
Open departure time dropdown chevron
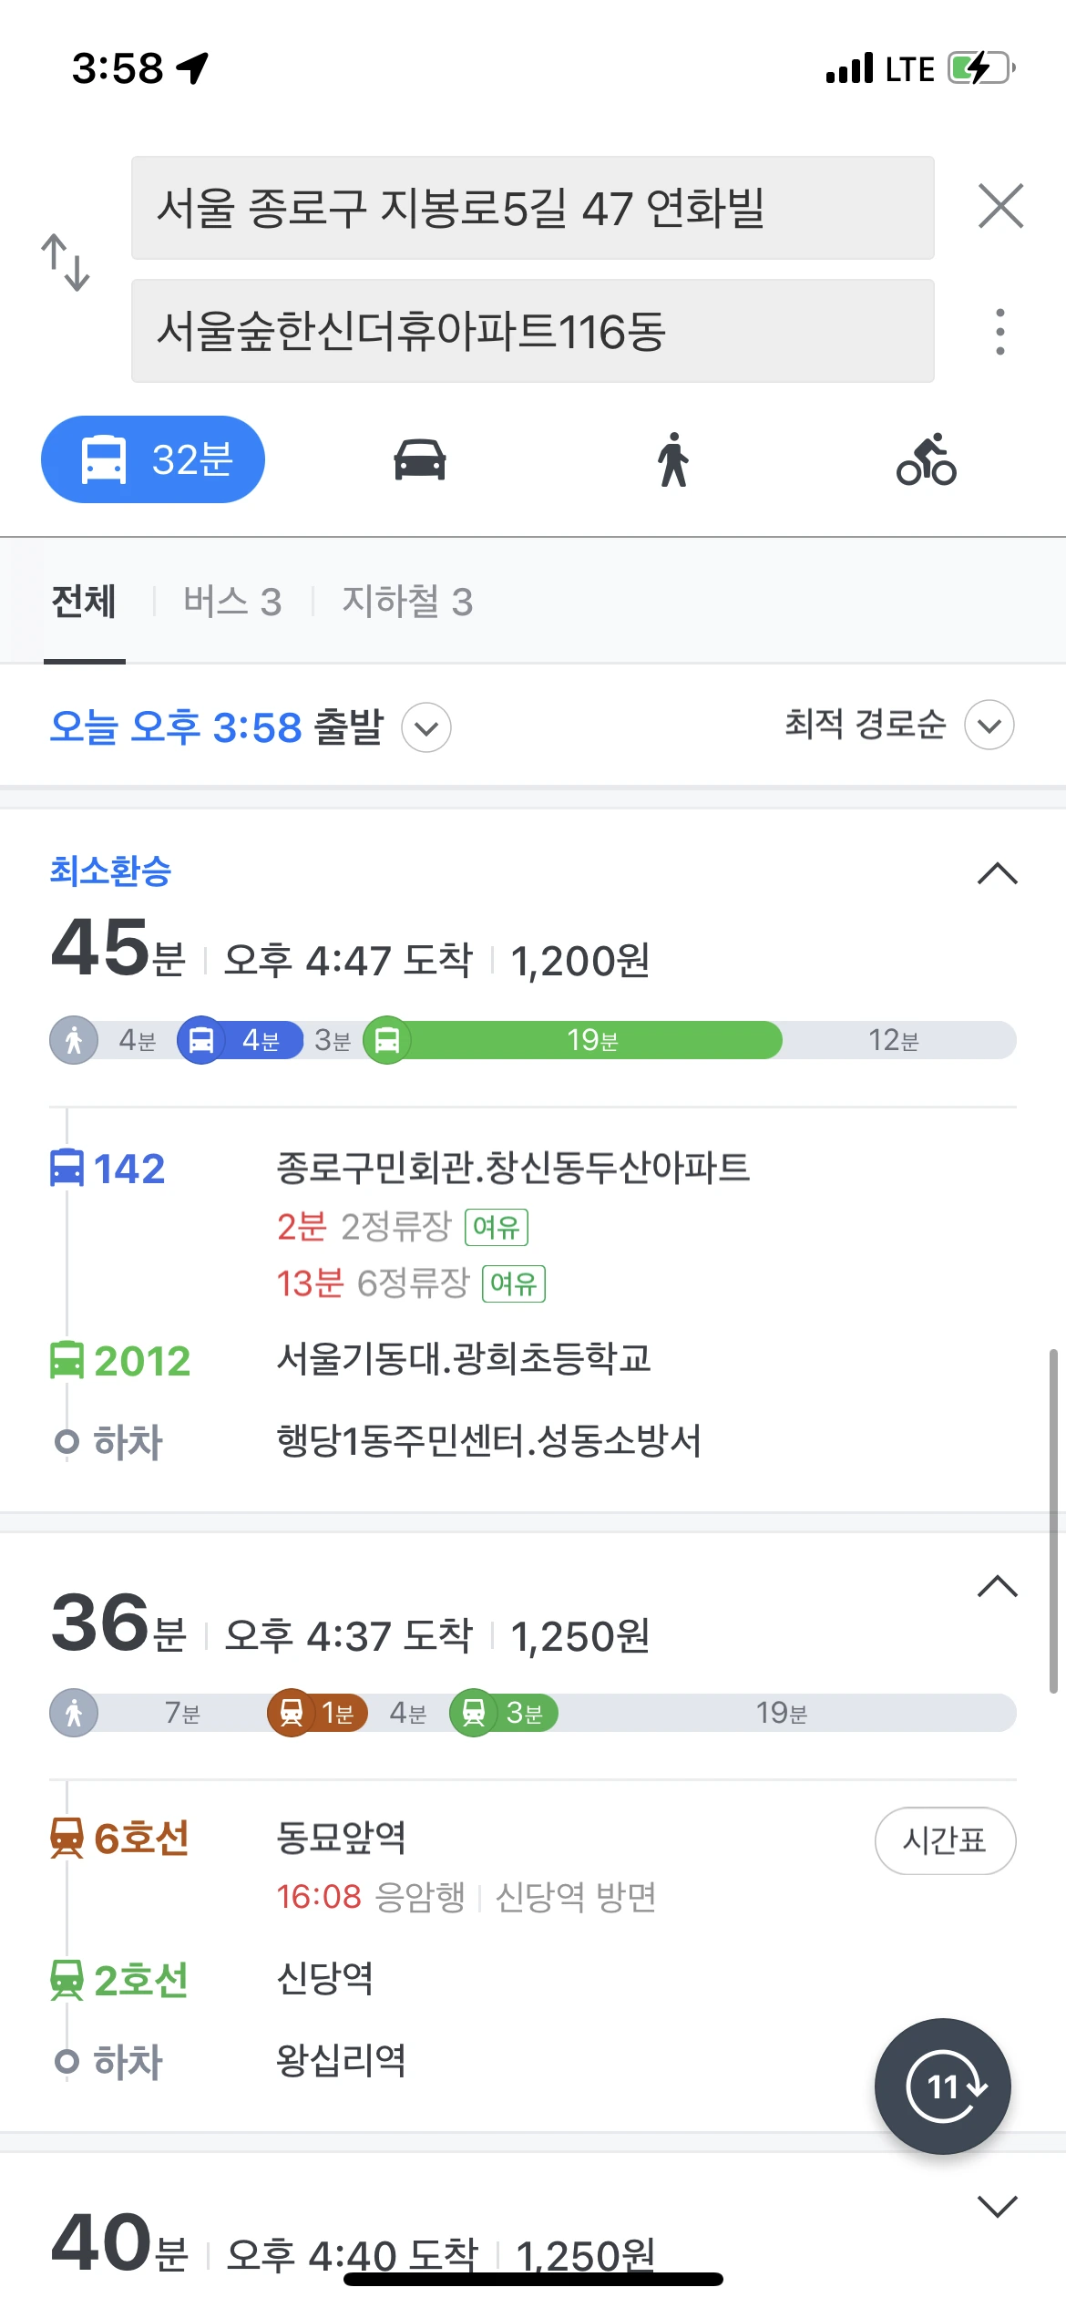click(426, 727)
